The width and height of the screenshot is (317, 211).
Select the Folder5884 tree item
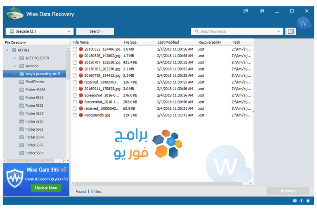click(34, 153)
